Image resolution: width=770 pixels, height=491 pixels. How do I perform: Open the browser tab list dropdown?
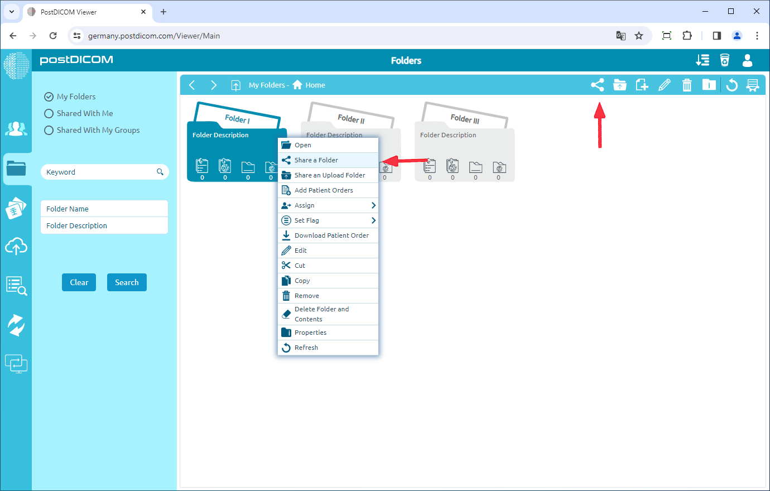click(x=12, y=12)
